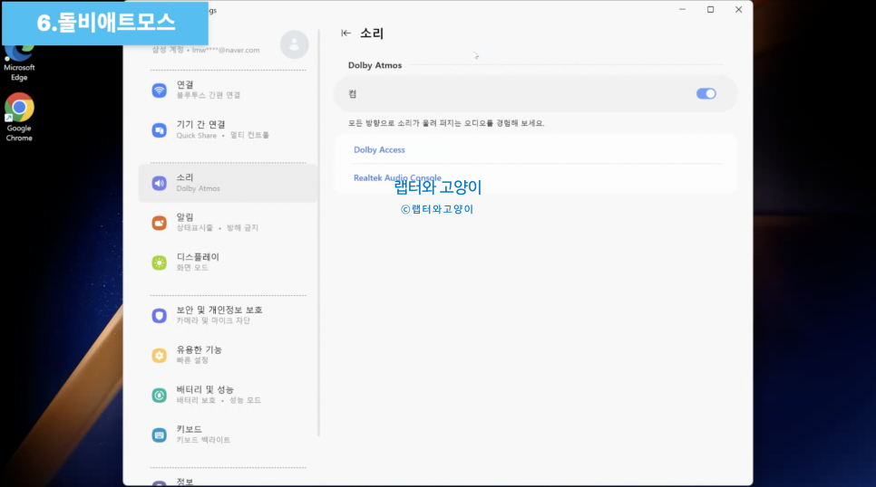Click the 기기 간 연결 icon
Viewport: 876px width, 487px height.
click(x=160, y=130)
